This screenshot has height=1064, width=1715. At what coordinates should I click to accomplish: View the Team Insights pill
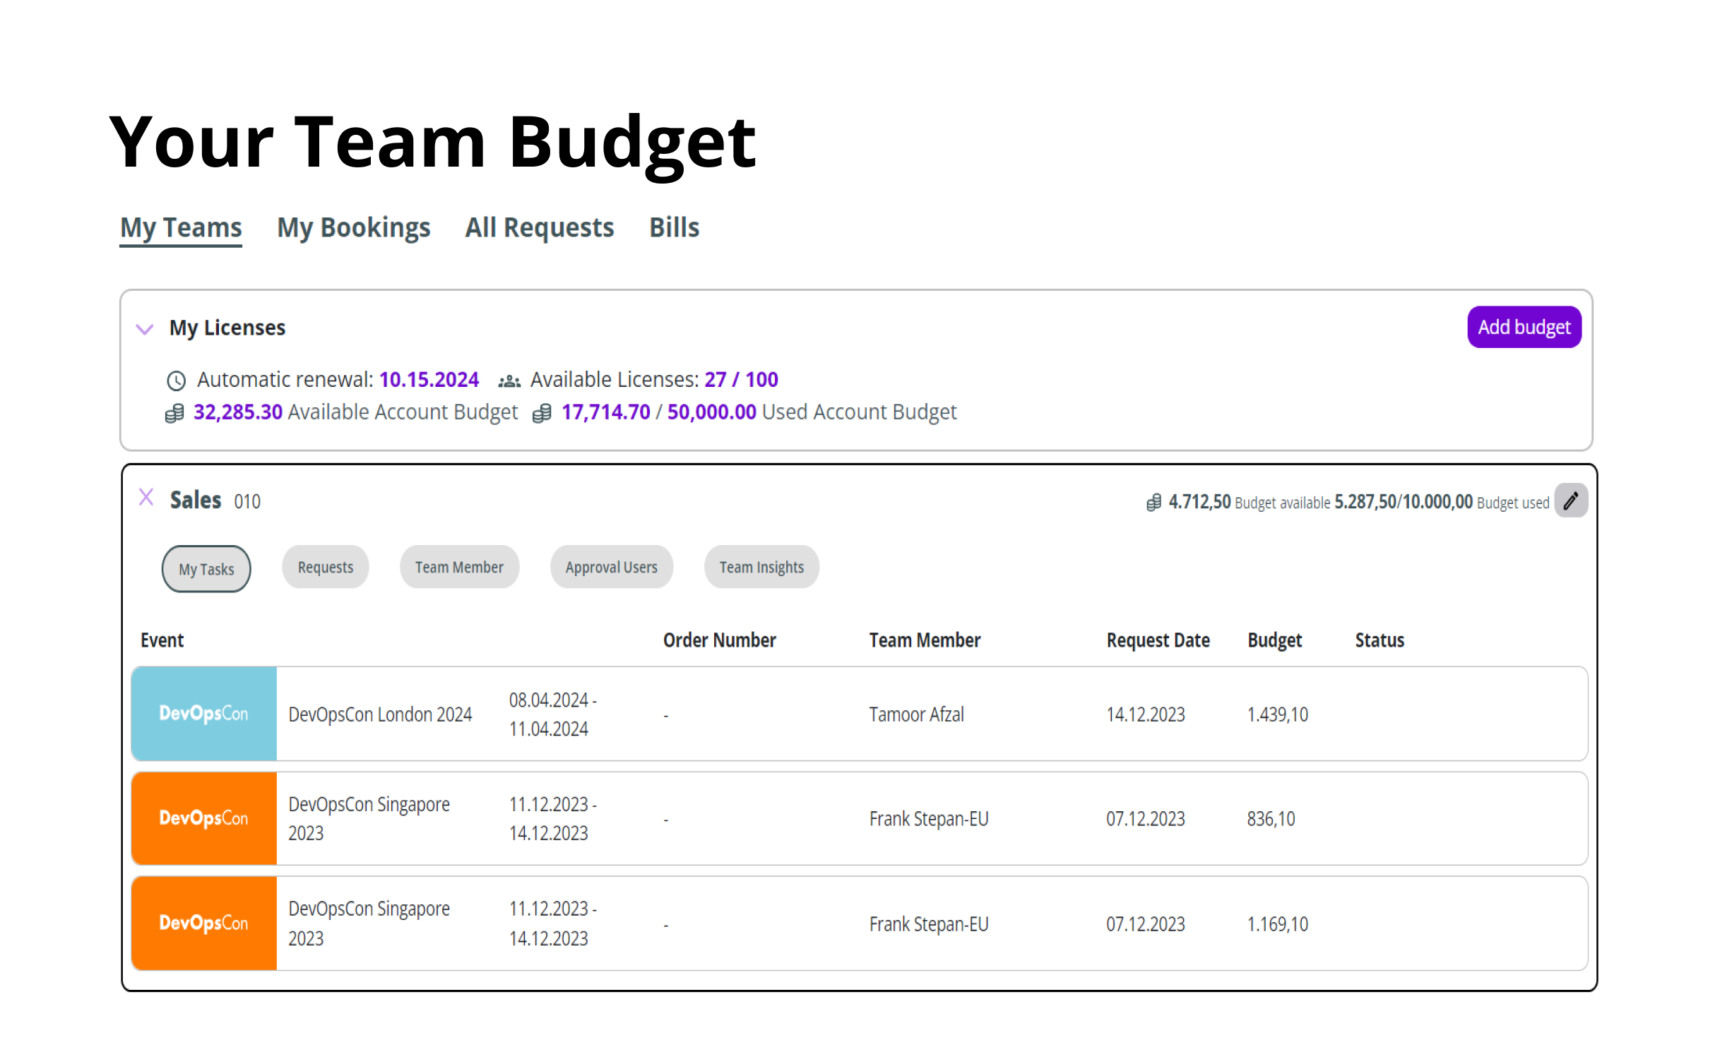[761, 567]
